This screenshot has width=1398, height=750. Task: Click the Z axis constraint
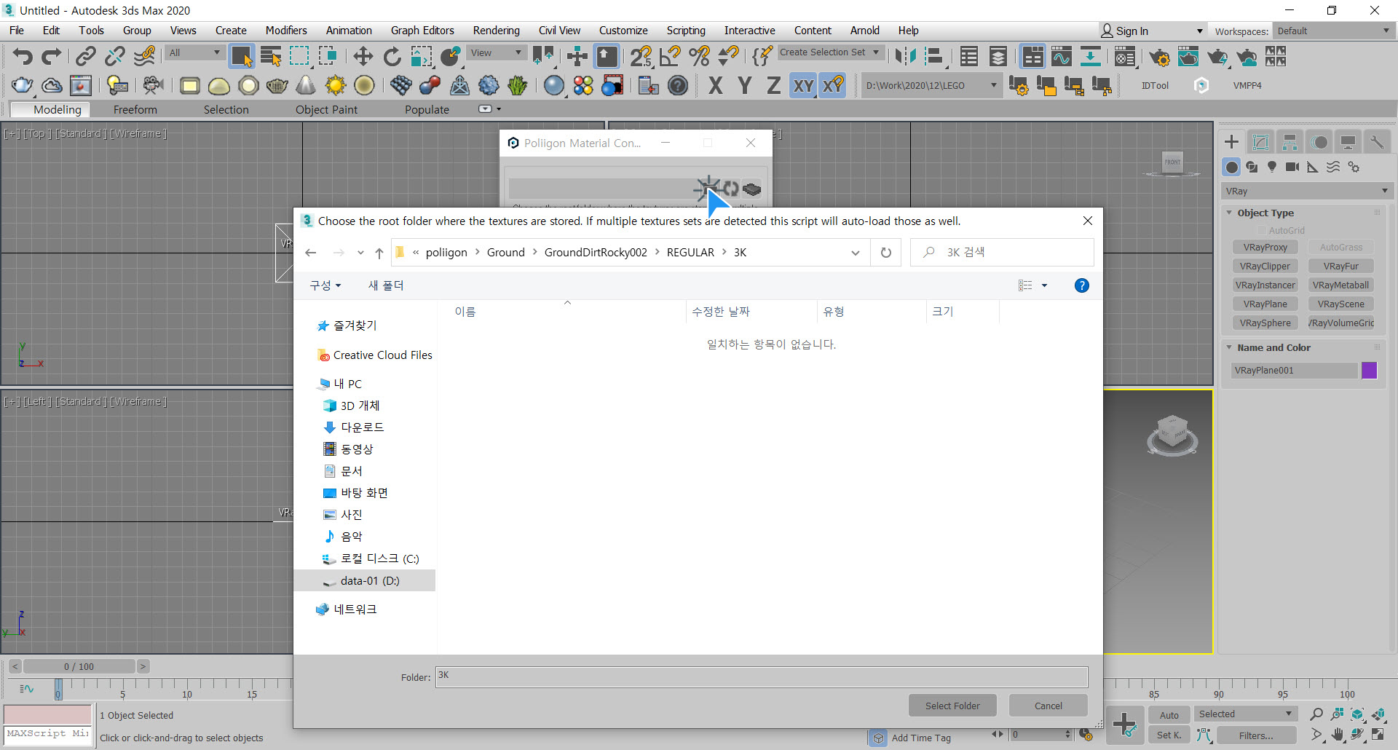pos(773,86)
